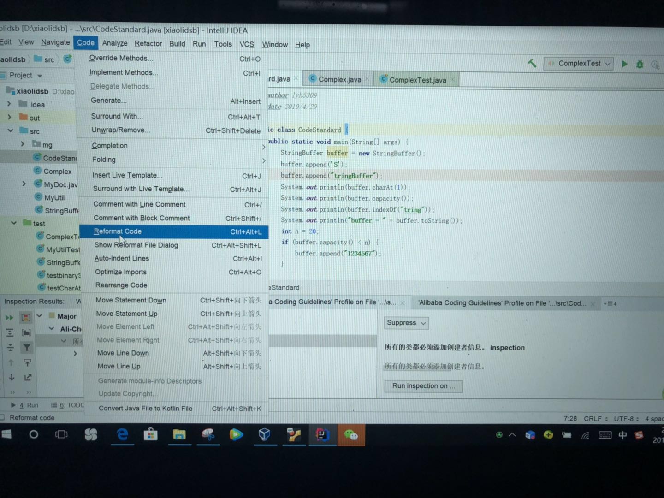Click the green Run arrow in toolbar

click(x=624, y=64)
